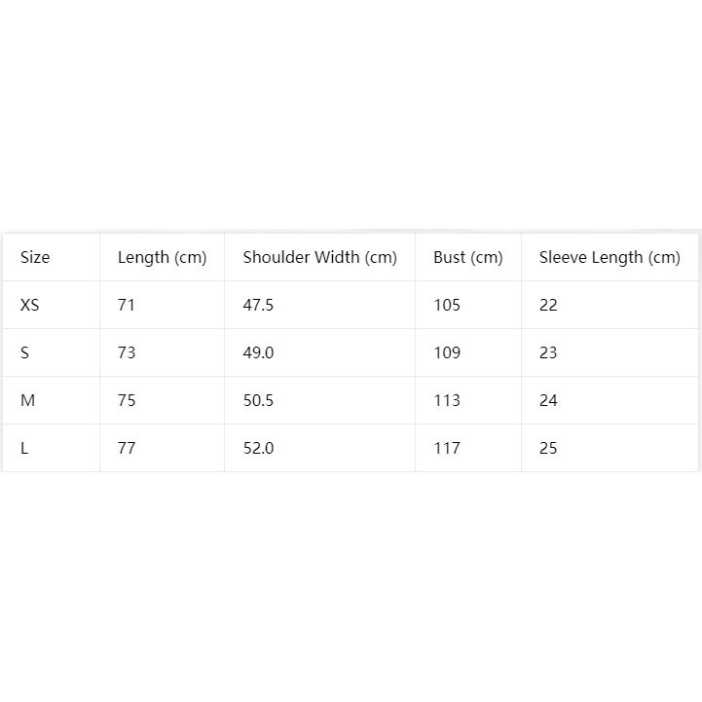Screen dimensions: 702x702
Task: Select the S size cell
Action: [x=24, y=352]
